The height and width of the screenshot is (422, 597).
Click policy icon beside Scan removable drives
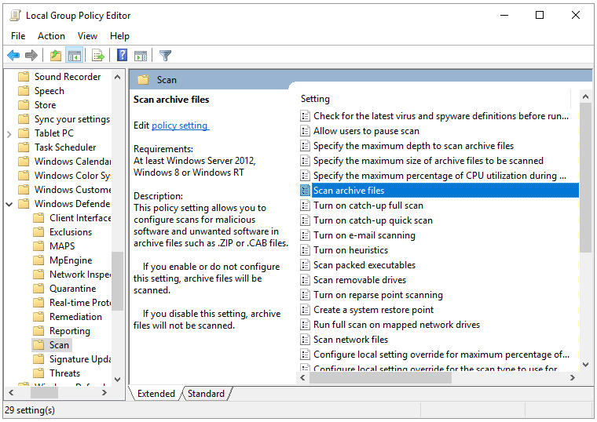tap(305, 280)
